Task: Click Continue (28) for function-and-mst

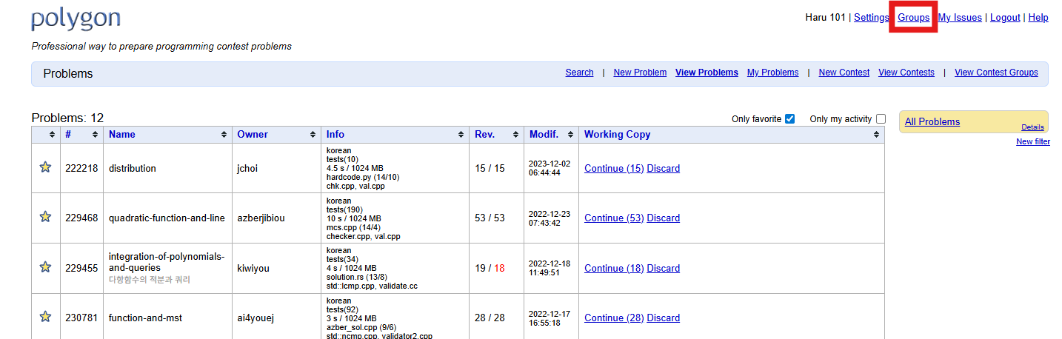Action: pyautogui.click(x=614, y=318)
